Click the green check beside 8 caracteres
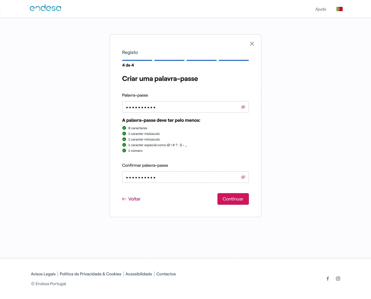 click(124, 128)
